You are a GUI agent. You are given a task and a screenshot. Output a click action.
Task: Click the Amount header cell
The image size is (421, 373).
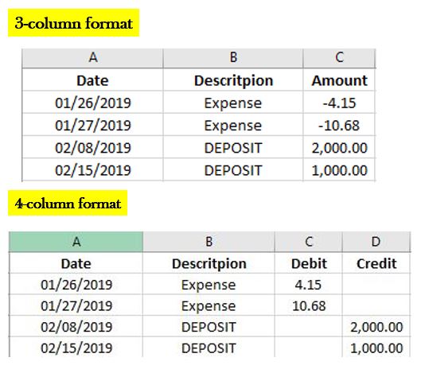(x=339, y=80)
